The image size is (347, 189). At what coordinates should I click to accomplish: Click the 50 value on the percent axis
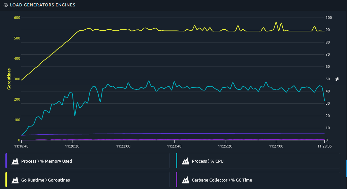[327, 79]
